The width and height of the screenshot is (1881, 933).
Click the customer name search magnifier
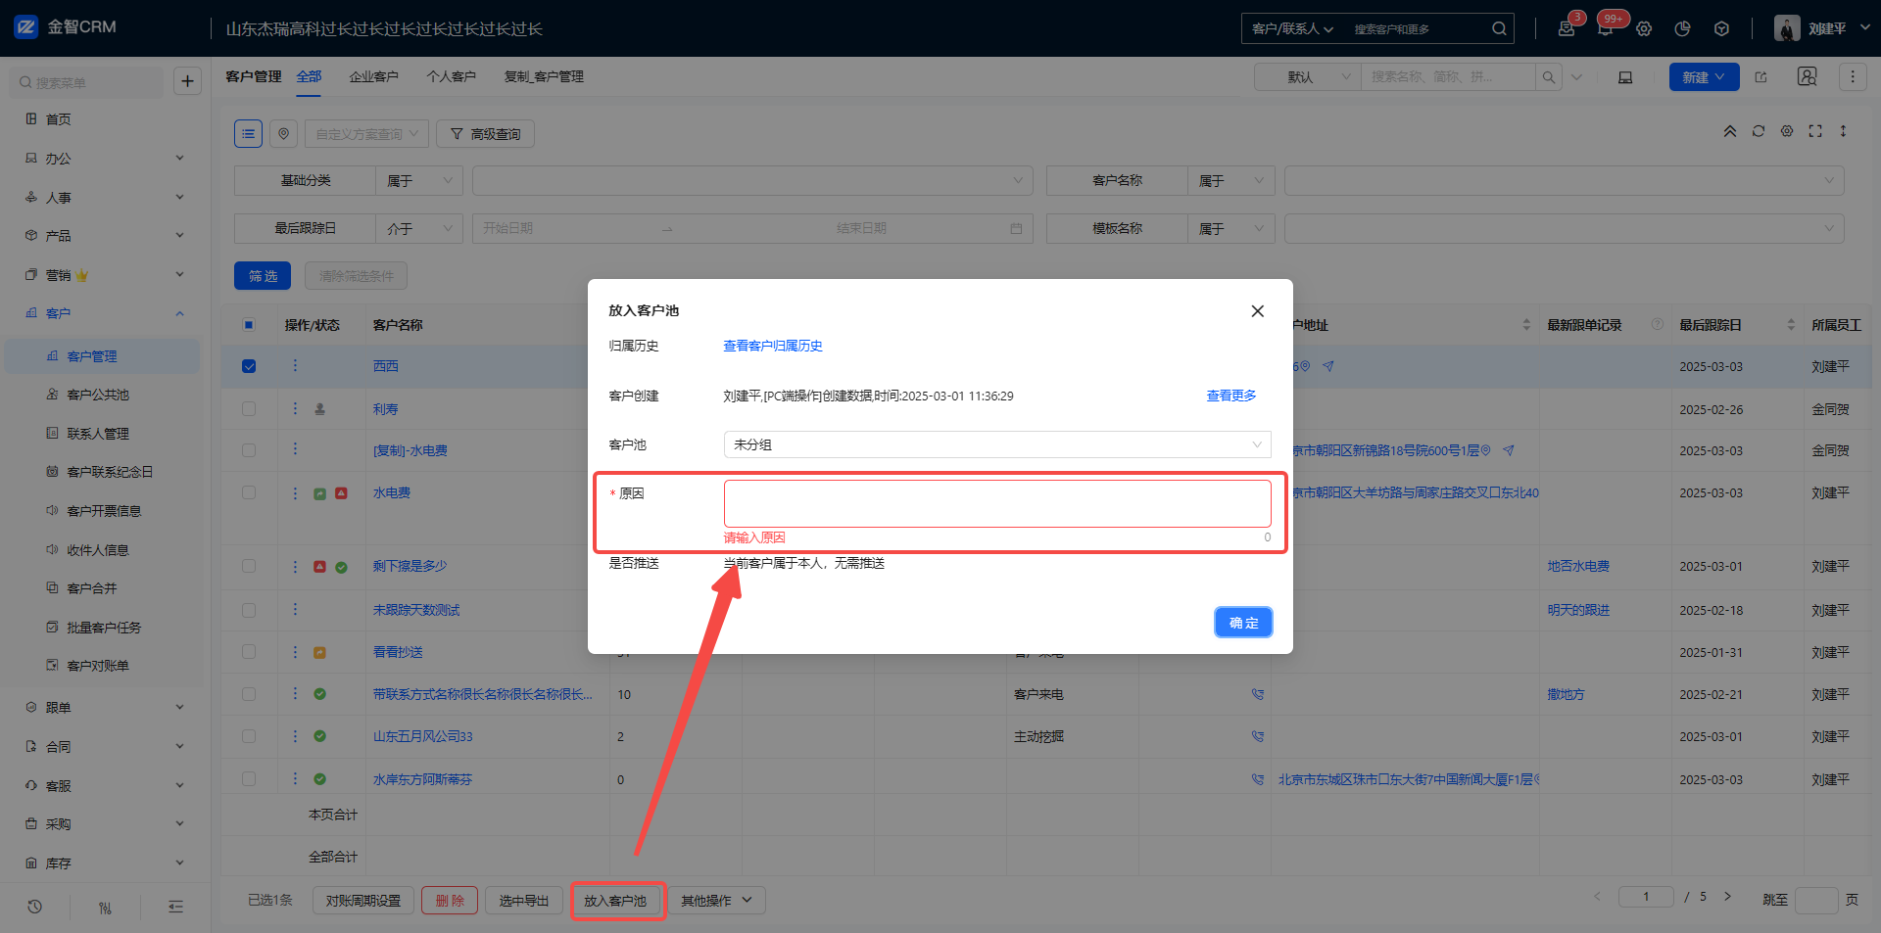click(1548, 76)
